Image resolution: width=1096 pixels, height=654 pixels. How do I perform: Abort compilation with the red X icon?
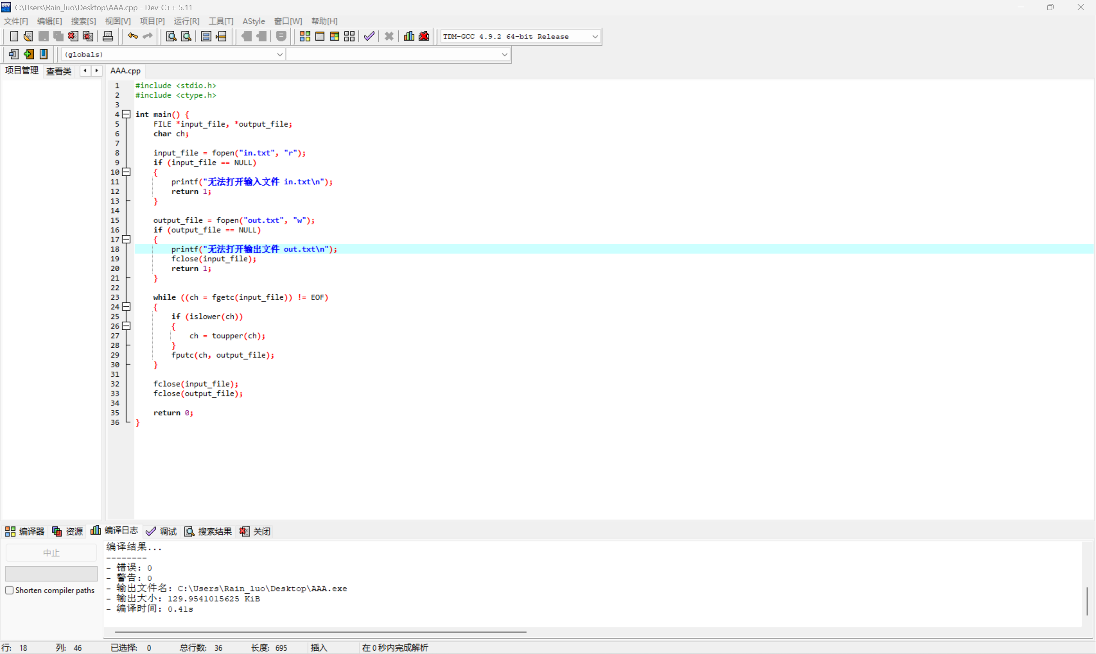pyautogui.click(x=389, y=36)
